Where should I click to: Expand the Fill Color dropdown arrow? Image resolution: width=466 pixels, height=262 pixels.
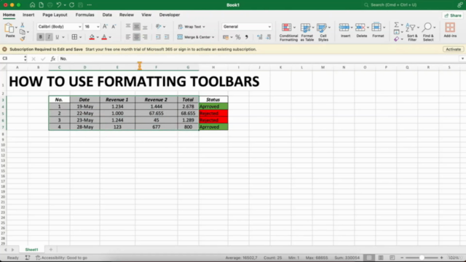click(x=98, y=37)
